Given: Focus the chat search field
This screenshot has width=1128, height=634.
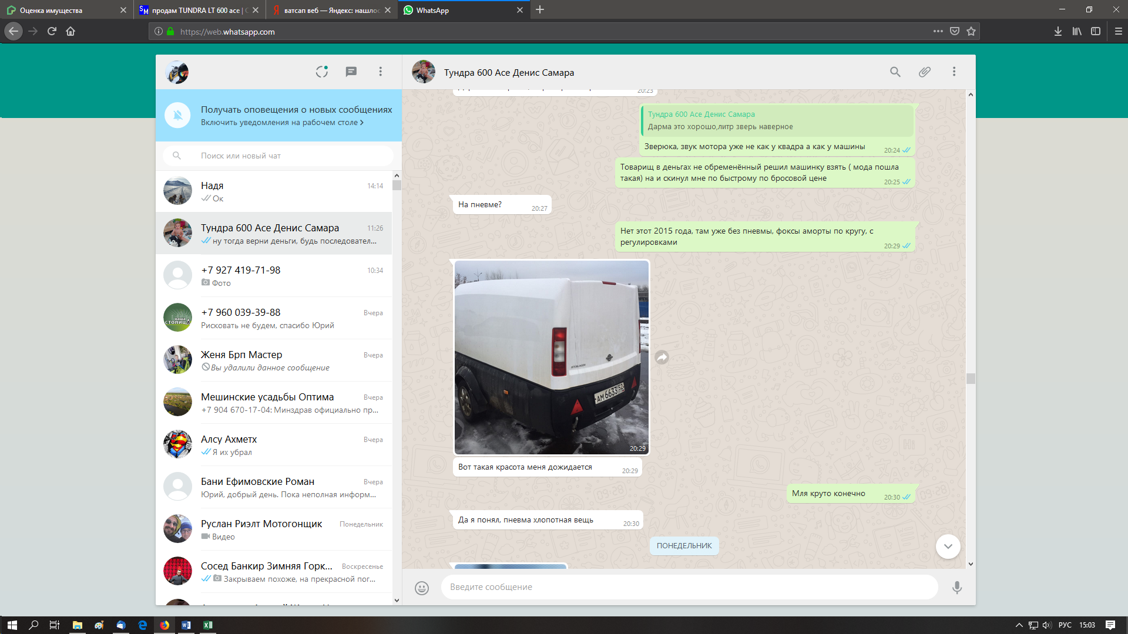Looking at the screenshot, I should (x=278, y=156).
